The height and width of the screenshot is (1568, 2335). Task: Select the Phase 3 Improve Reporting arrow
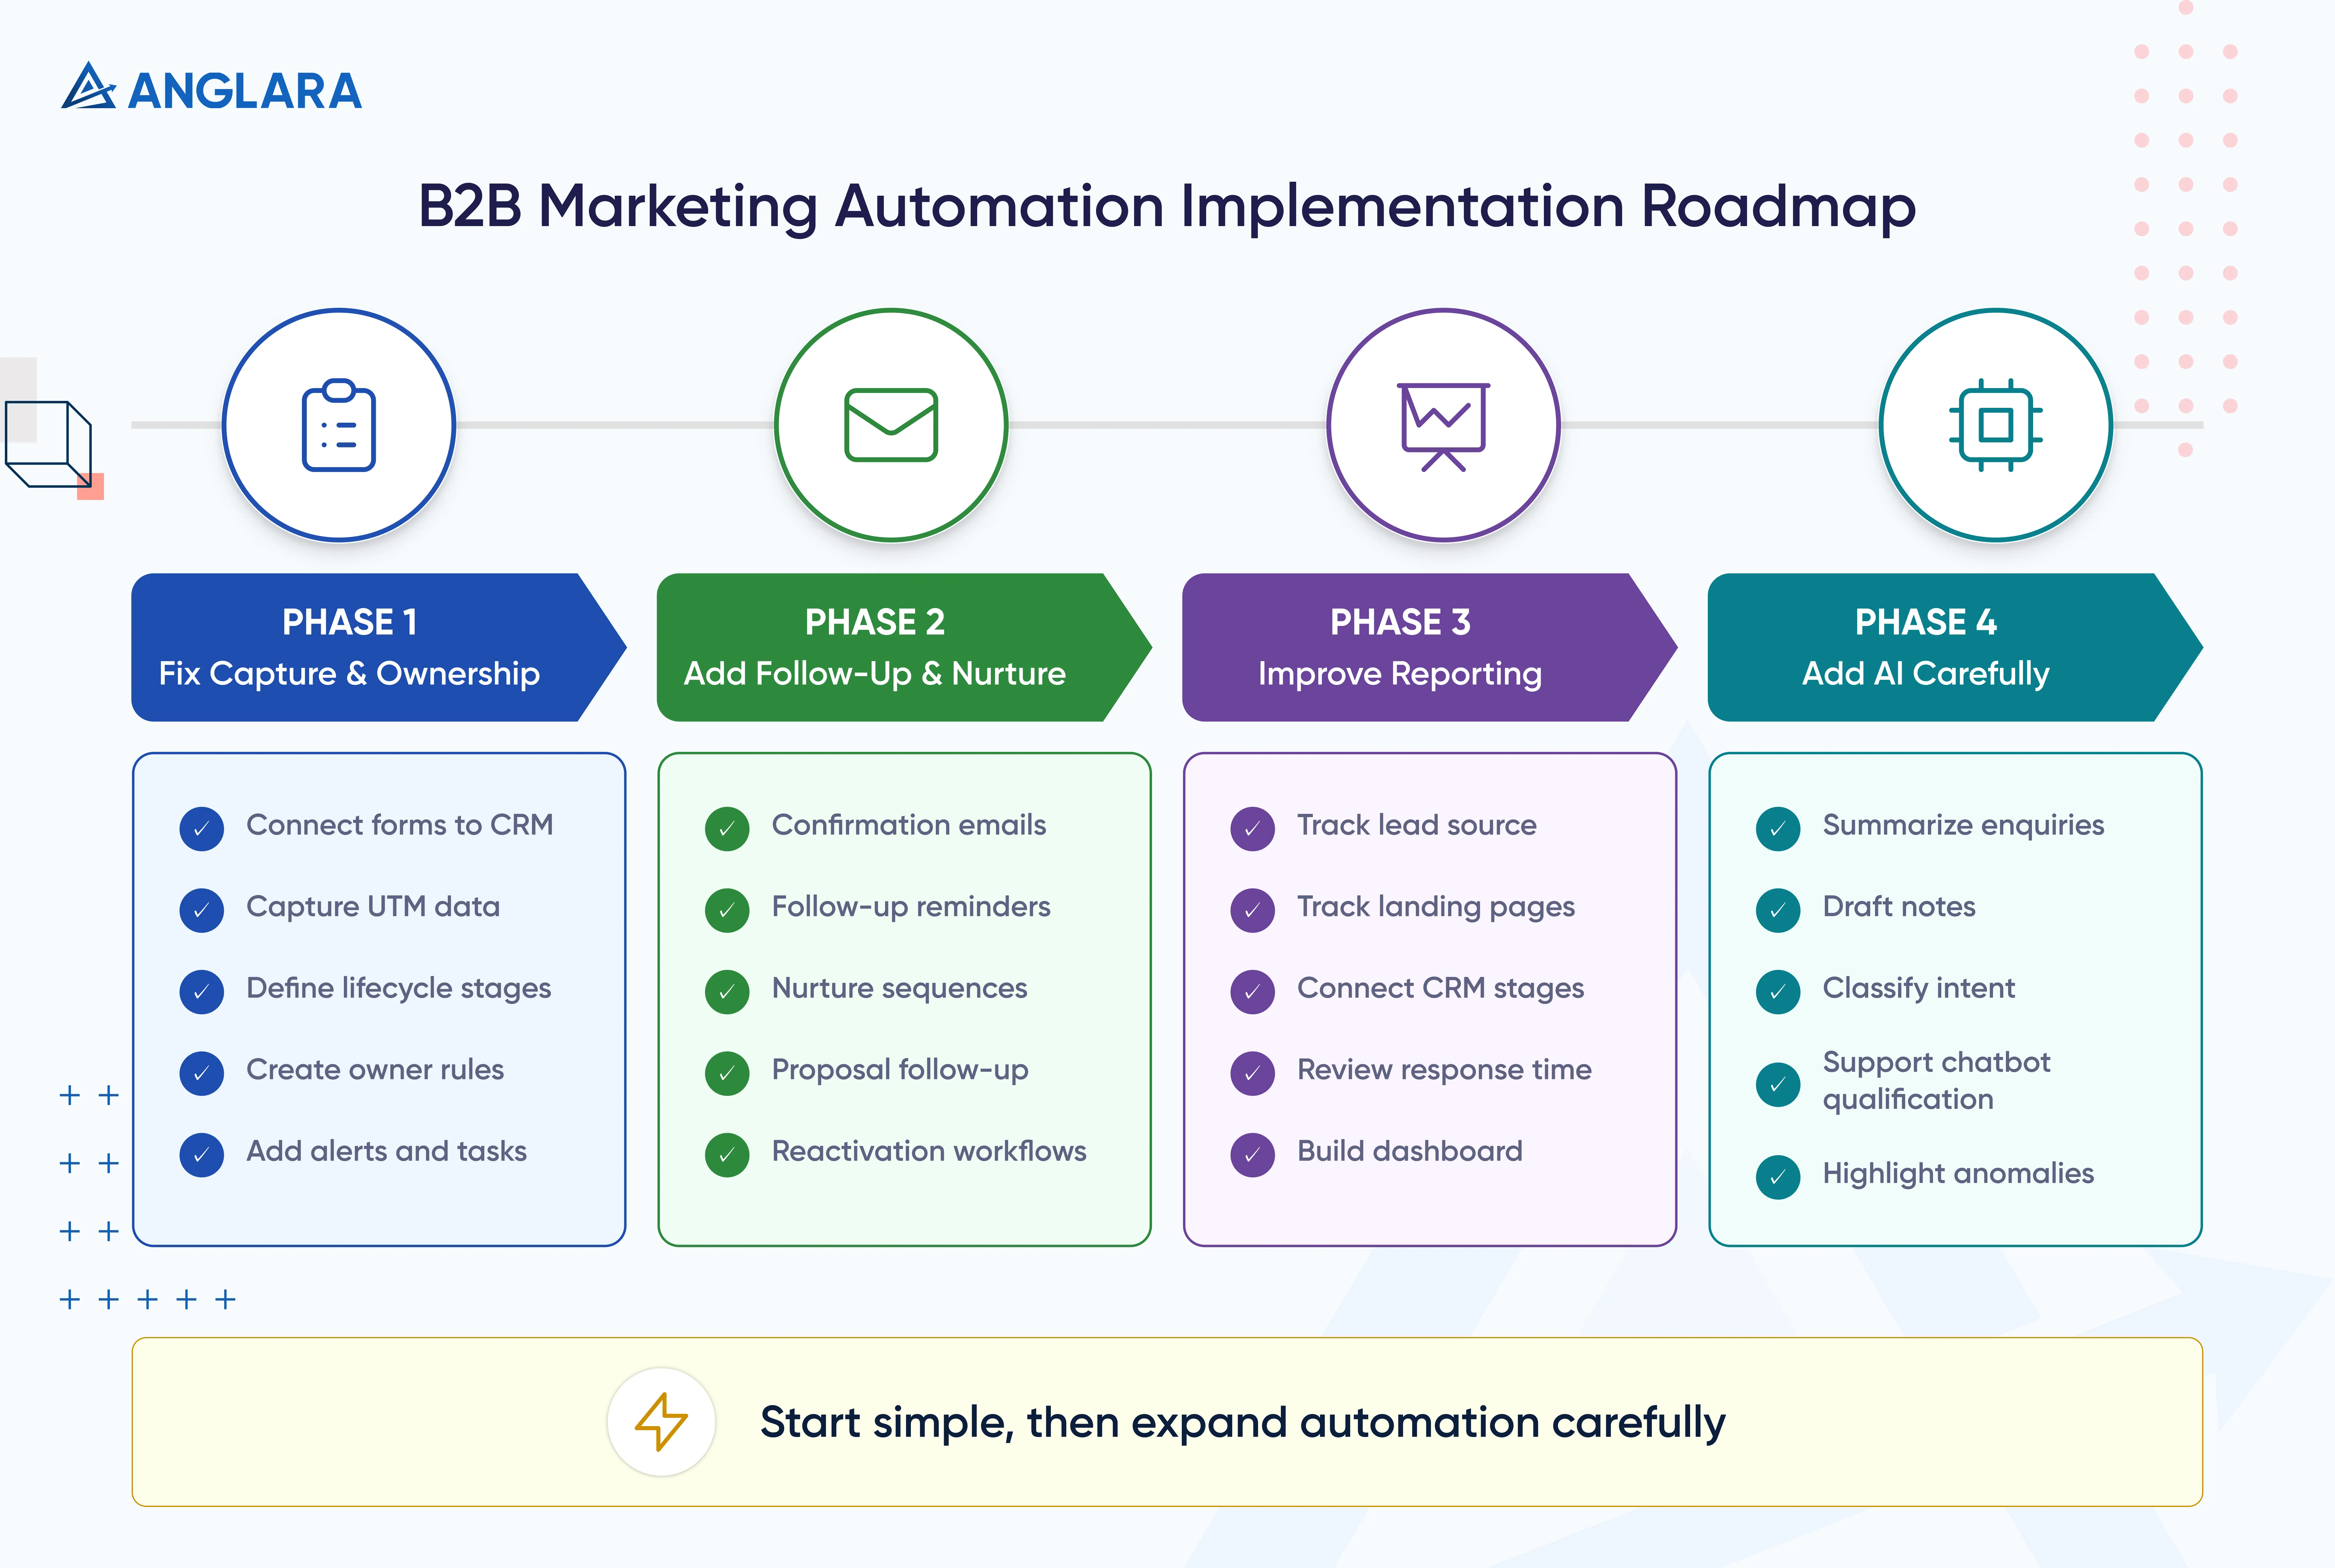point(1430,647)
